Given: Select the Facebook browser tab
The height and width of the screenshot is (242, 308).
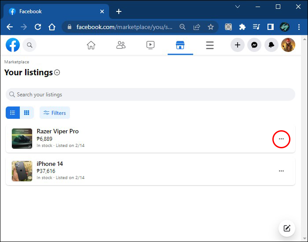Looking at the screenshot, I should tap(56, 11).
